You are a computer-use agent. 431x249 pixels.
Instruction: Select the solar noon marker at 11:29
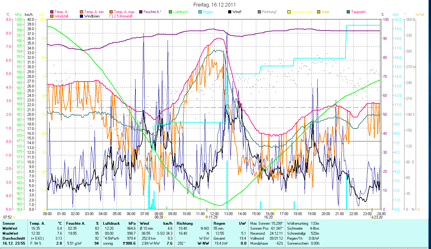207,217
